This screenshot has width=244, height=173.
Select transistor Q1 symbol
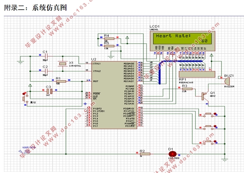click(x=204, y=96)
